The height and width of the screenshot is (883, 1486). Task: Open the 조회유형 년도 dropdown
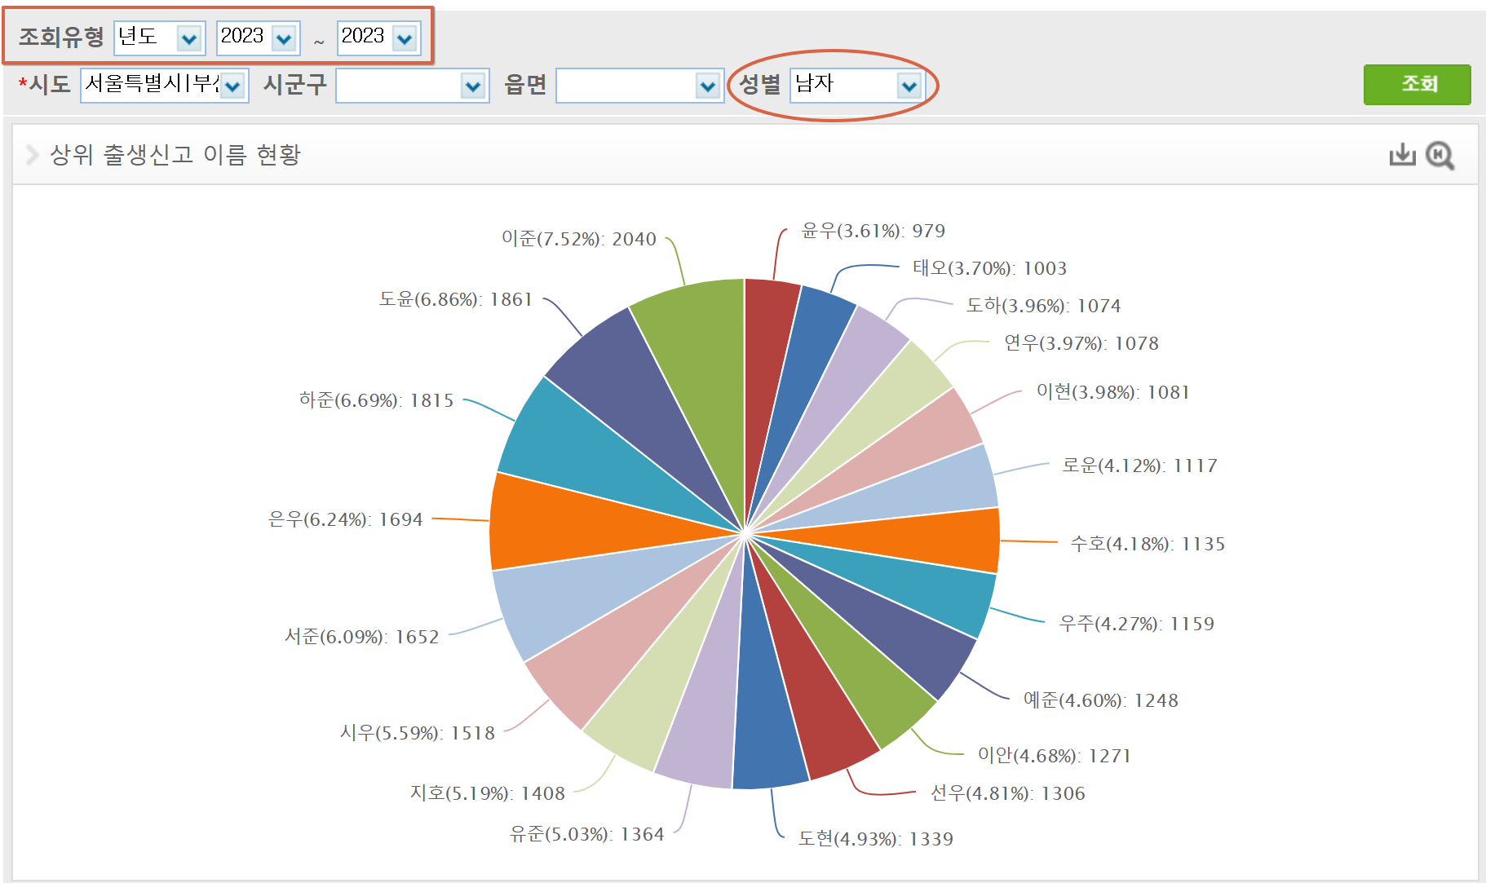tap(159, 38)
